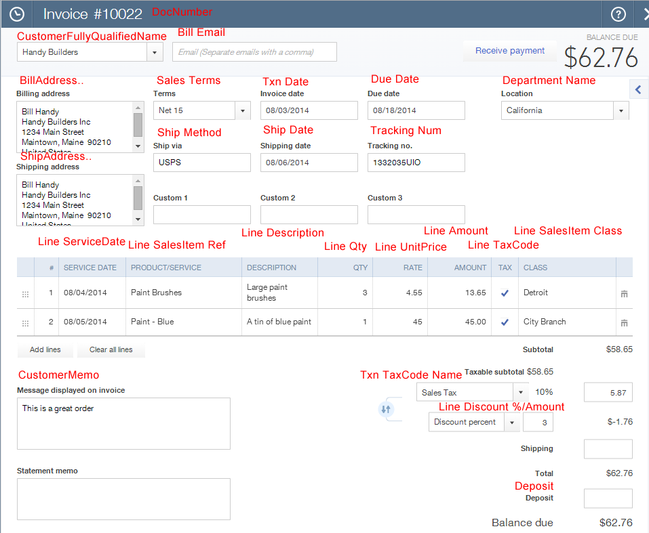
Task: Click the sales tax amount field 5.87
Action: pyautogui.click(x=608, y=392)
